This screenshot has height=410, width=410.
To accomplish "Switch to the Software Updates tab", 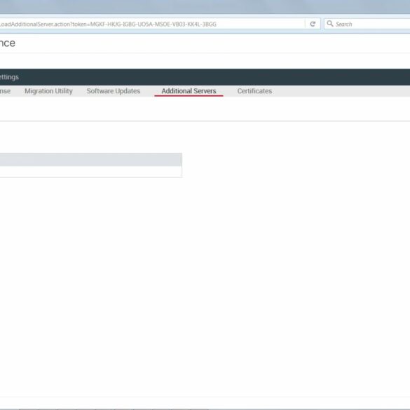I will point(114,91).
